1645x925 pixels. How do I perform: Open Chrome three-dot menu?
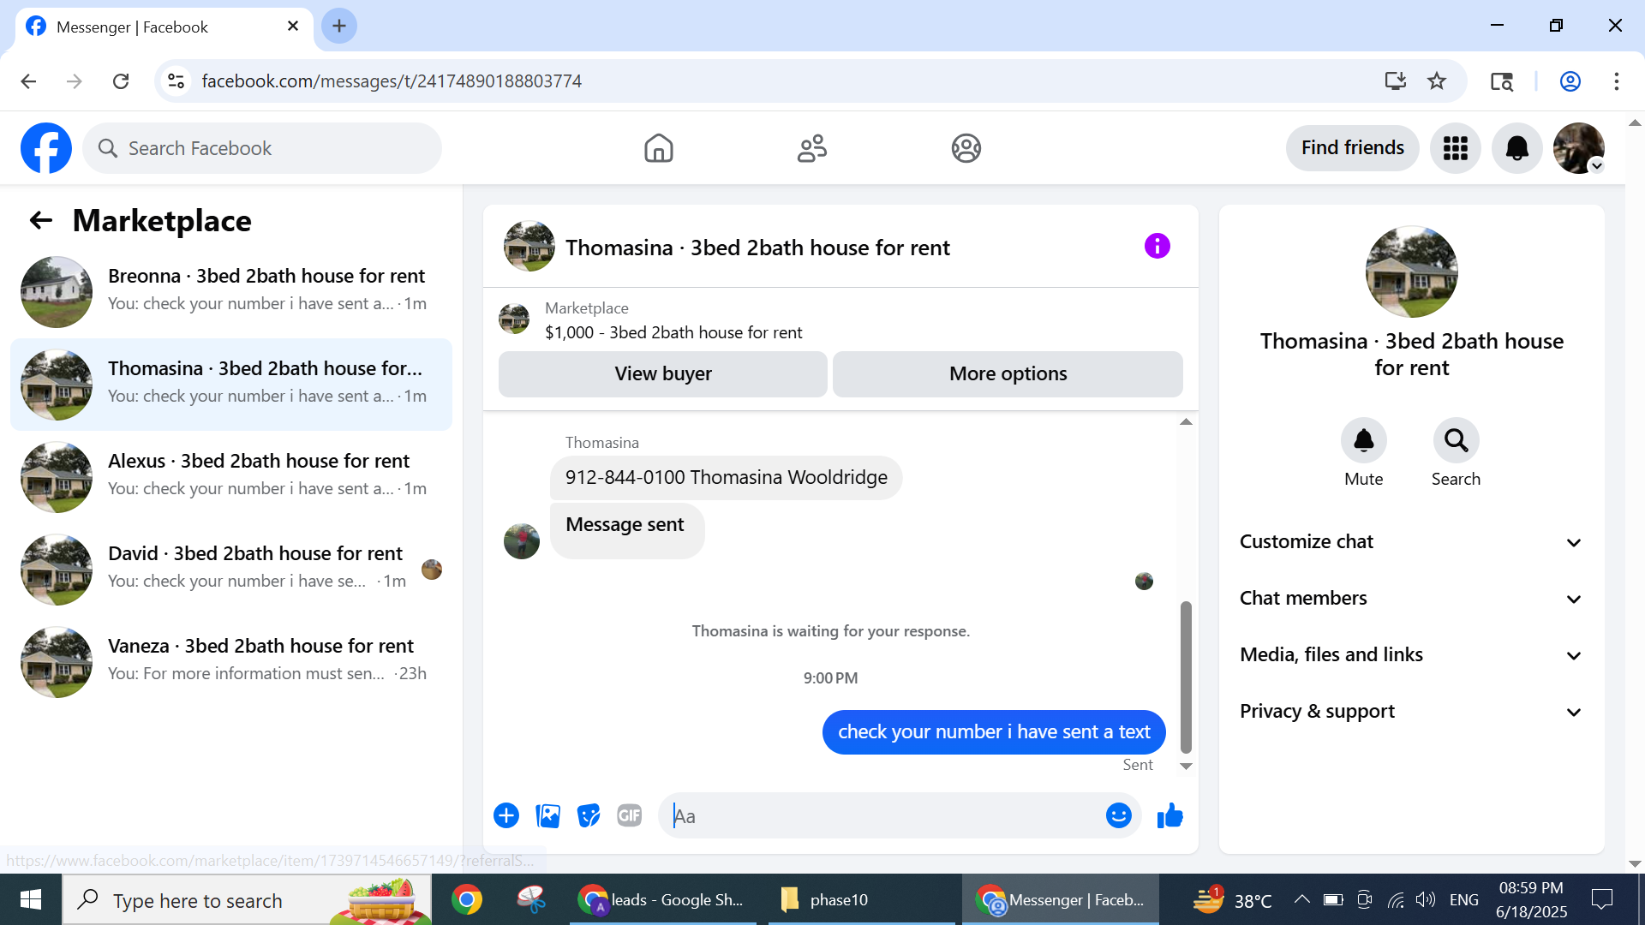tap(1616, 81)
